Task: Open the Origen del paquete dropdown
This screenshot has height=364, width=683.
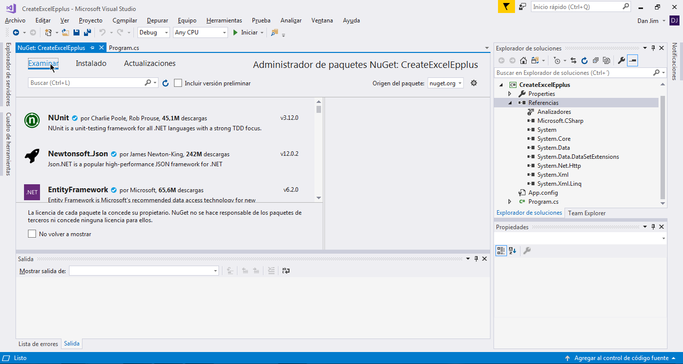Action: (x=445, y=83)
